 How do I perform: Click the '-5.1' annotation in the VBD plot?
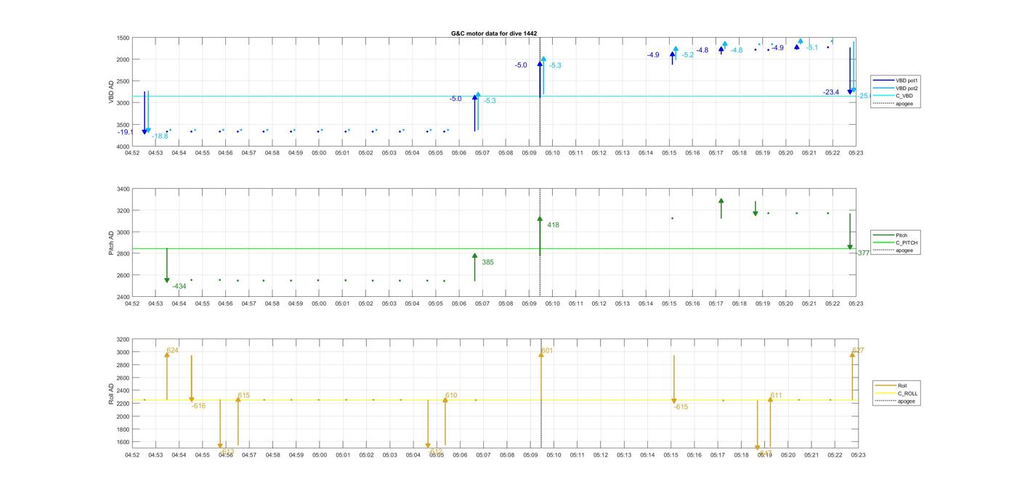coord(811,48)
